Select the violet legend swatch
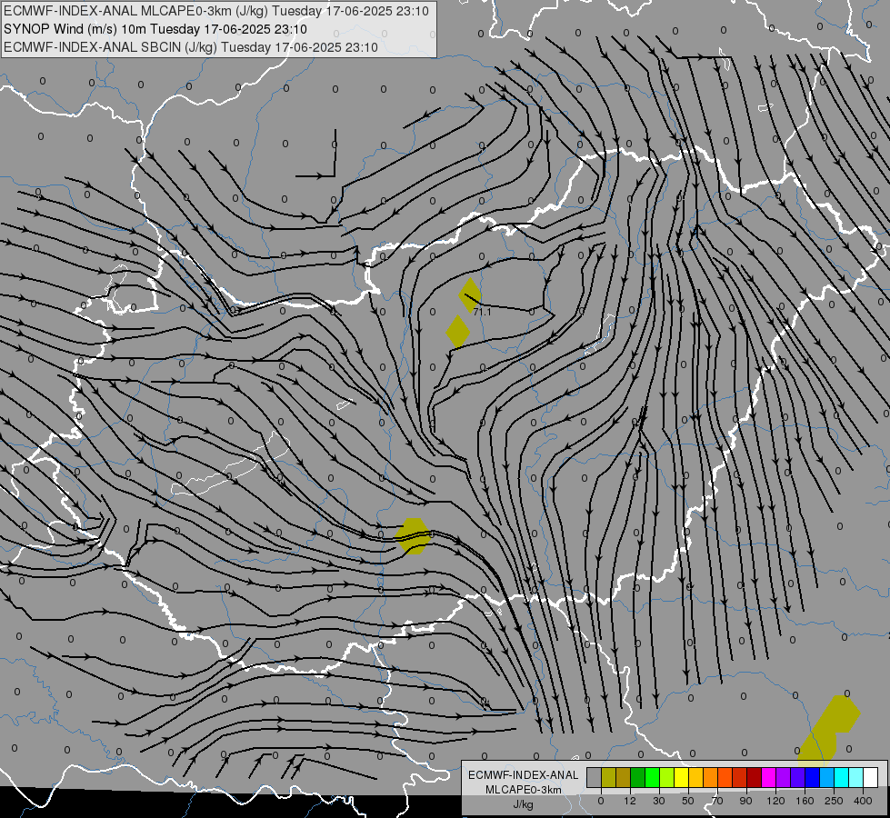This screenshot has width=890, height=818. click(x=798, y=778)
